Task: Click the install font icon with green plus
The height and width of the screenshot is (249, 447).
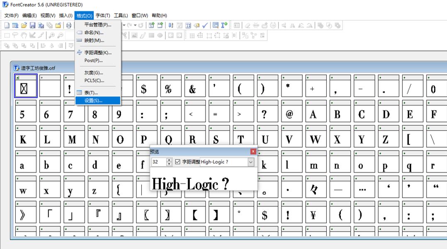Action: tap(224, 25)
